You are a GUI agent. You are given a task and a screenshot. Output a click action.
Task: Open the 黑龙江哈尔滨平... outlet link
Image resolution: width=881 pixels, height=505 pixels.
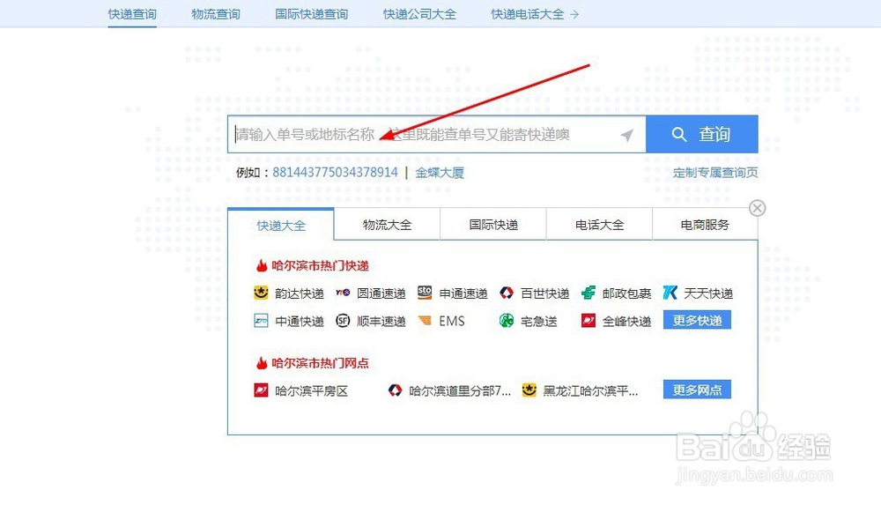click(x=590, y=390)
